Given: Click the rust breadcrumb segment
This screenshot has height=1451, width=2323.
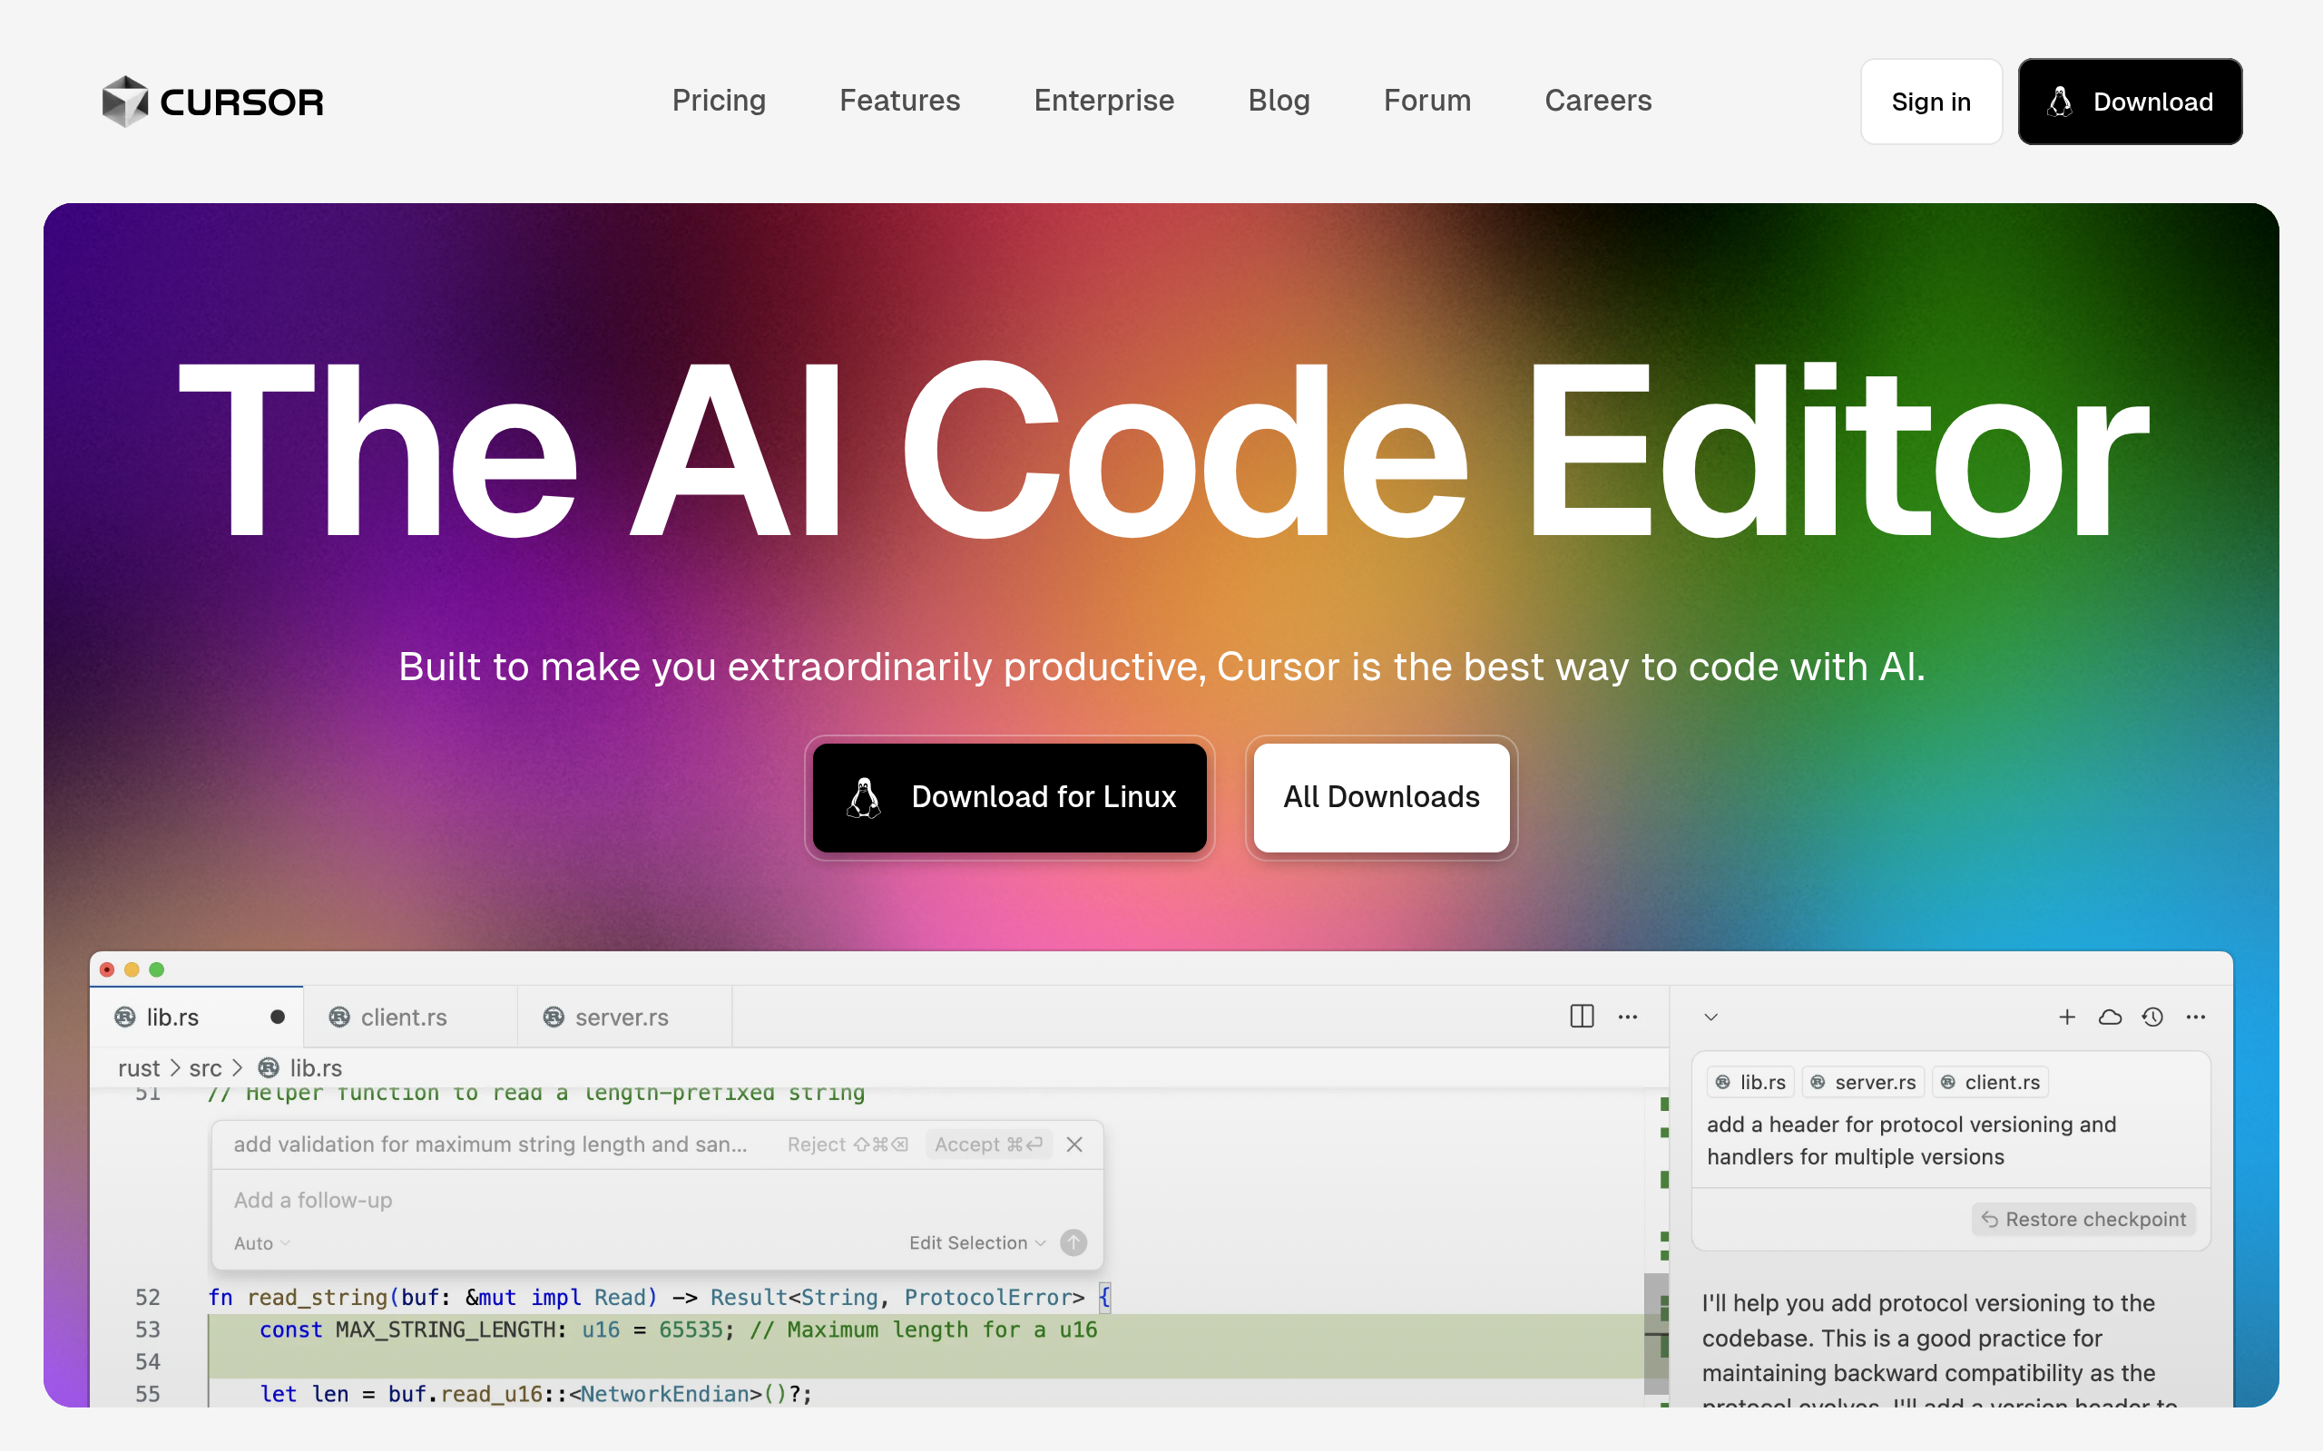Looking at the screenshot, I should (139, 1068).
